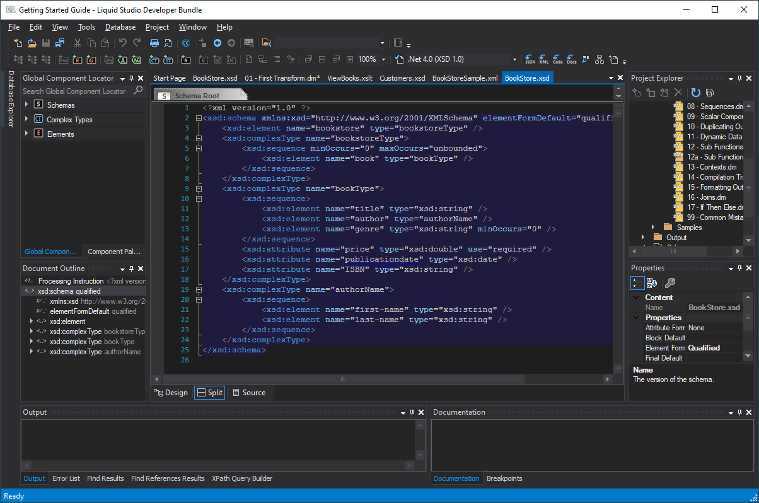The image size is (759, 503).
Task: Toggle auto-hide pin on Output panel
Action: 412,412
